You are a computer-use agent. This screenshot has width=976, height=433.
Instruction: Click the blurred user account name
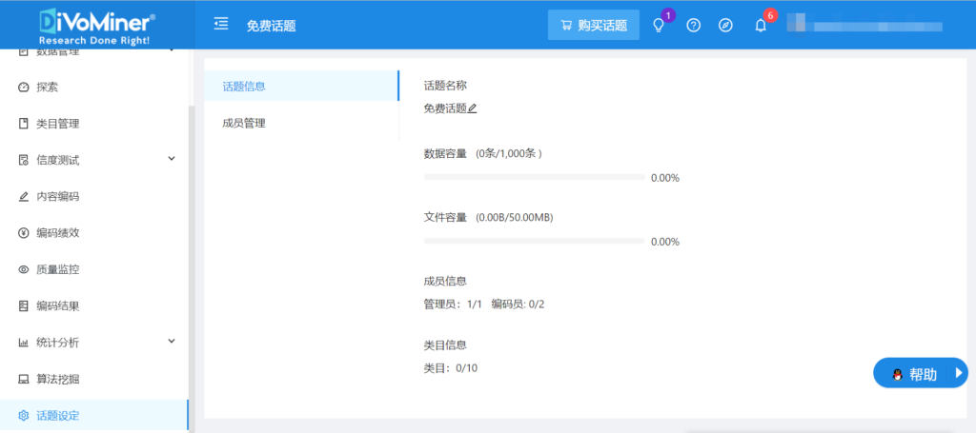pyautogui.click(x=864, y=26)
